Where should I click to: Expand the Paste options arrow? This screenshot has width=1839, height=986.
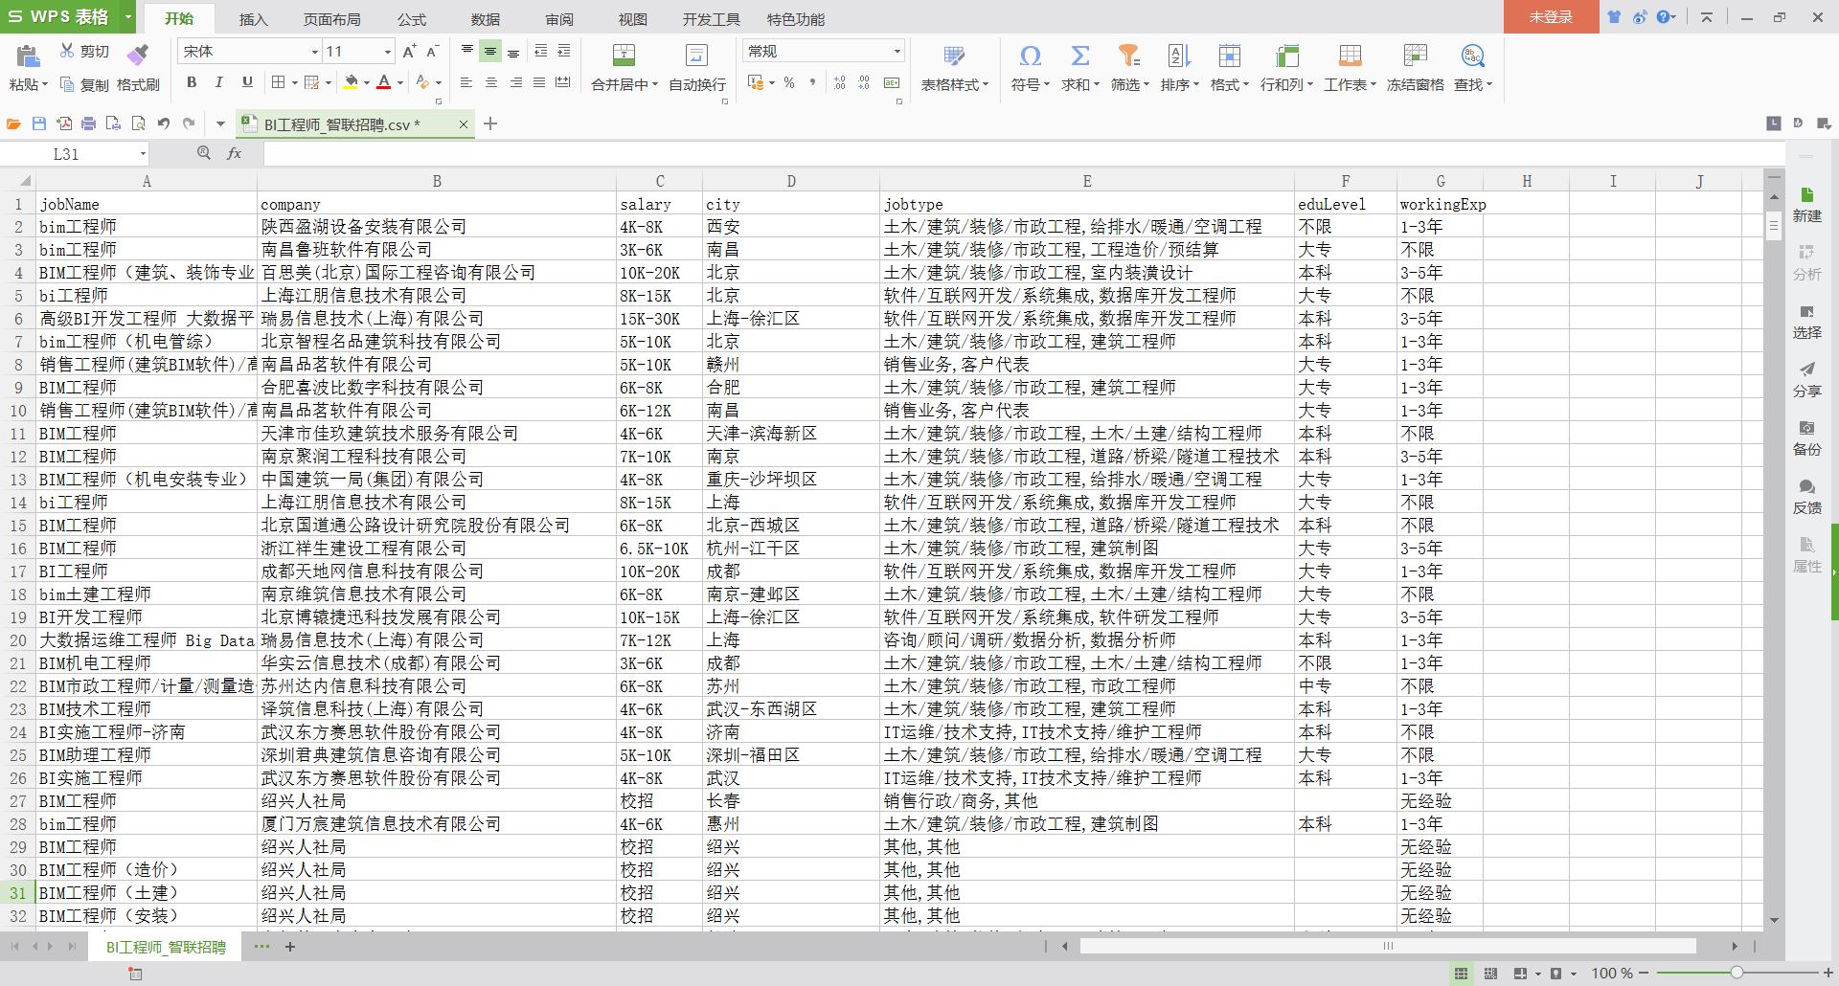coord(44,85)
